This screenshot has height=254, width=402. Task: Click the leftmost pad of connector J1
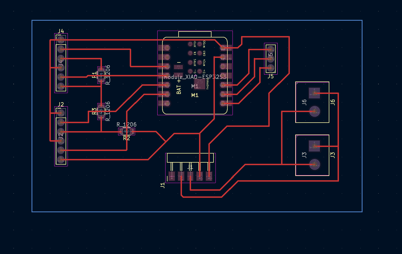point(172,176)
